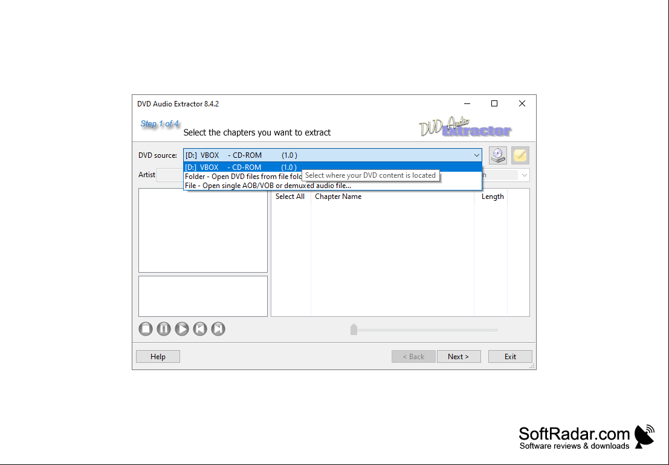
Task: Click the Length column header
Action: coord(491,197)
